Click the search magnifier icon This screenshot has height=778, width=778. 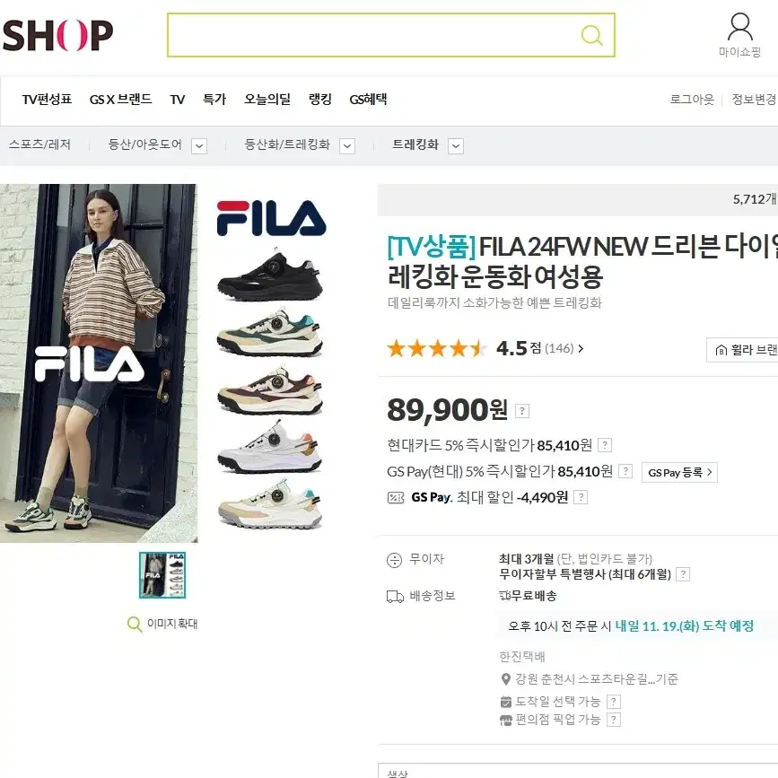591,35
